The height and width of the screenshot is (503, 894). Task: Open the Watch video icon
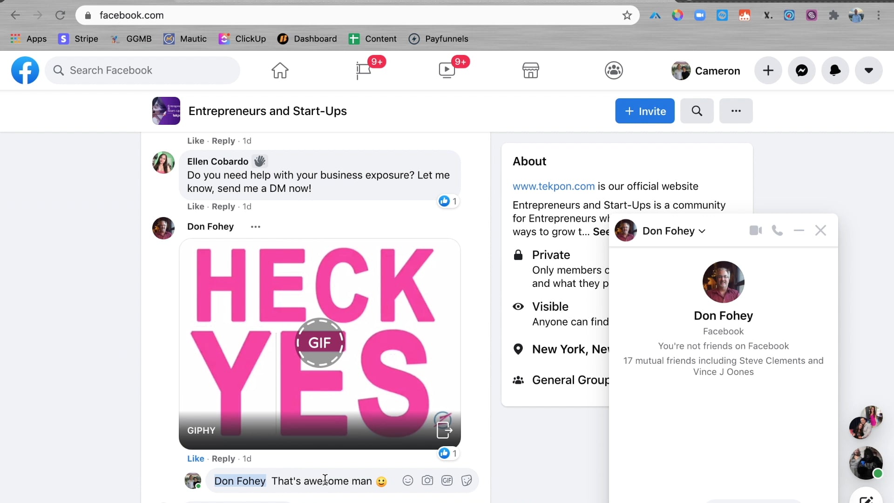pyautogui.click(x=447, y=70)
